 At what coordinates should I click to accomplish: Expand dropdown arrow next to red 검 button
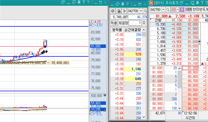click(x=178, y=9)
